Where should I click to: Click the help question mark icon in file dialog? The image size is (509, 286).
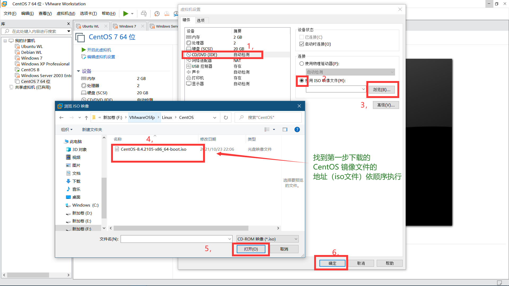point(297,129)
